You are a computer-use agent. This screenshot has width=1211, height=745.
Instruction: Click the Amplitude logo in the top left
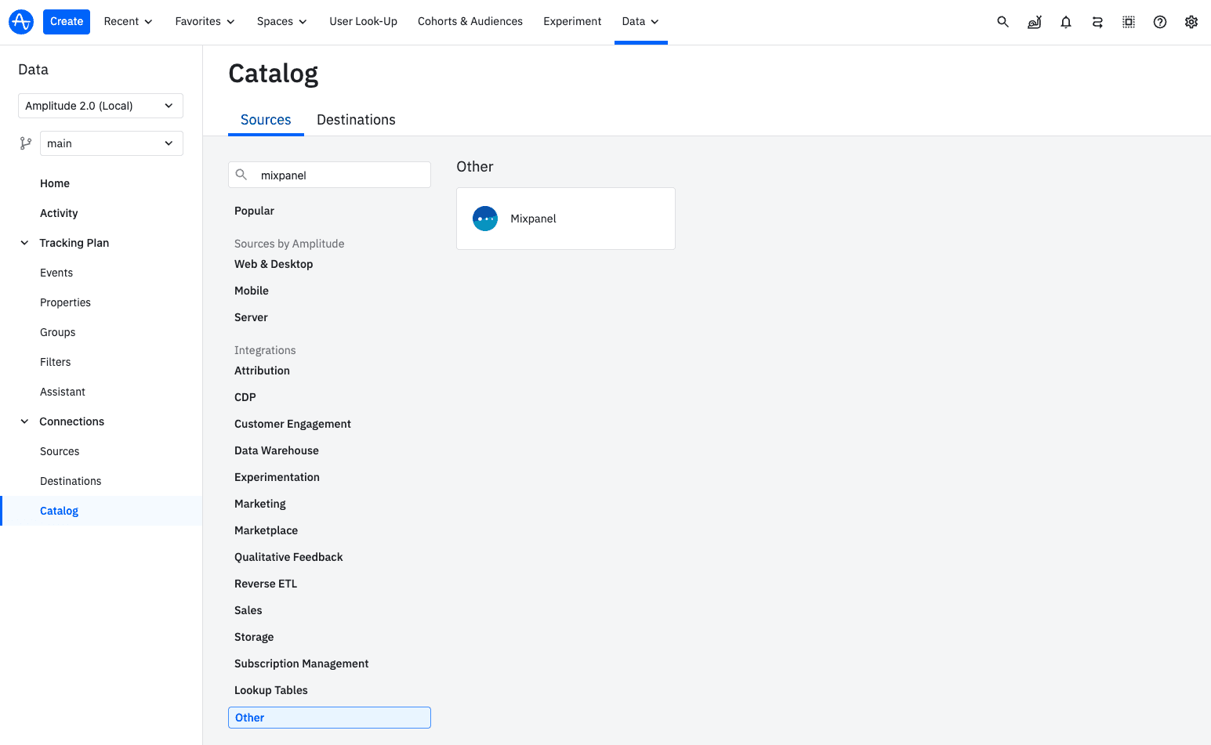pyautogui.click(x=21, y=21)
